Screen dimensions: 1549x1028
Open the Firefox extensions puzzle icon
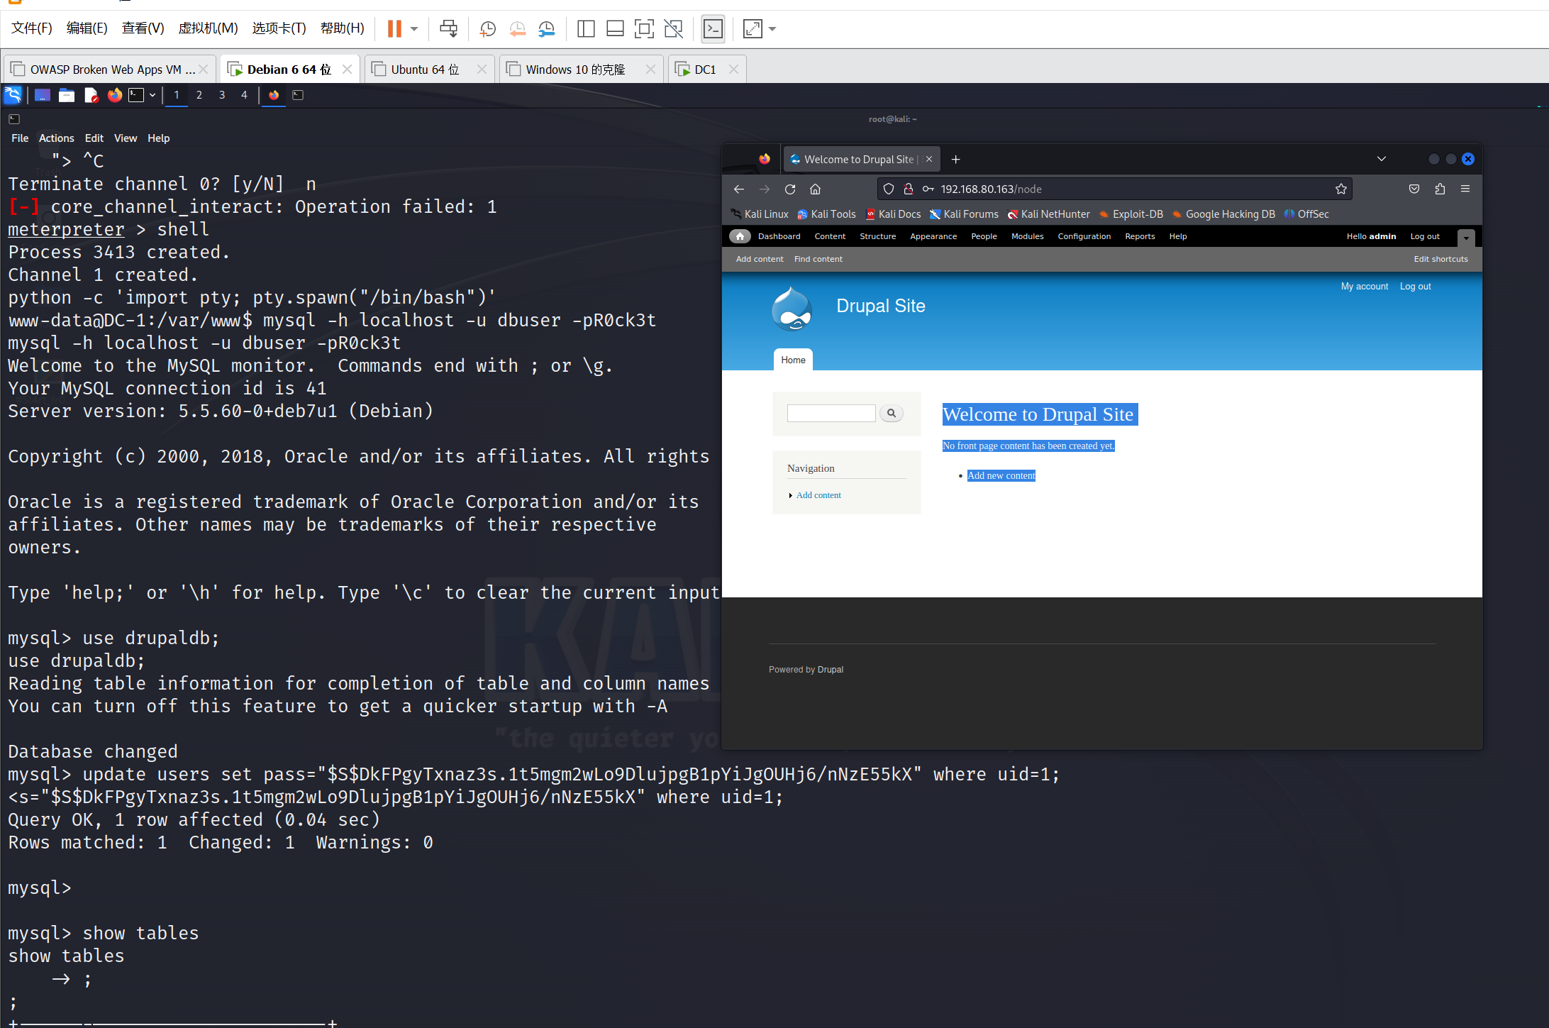tap(1440, 189)
